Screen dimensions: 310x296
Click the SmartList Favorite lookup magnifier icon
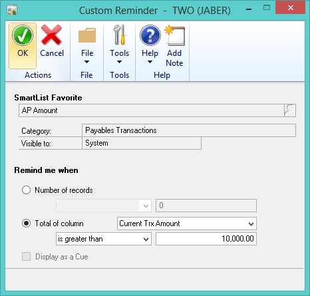coord(290,110)
